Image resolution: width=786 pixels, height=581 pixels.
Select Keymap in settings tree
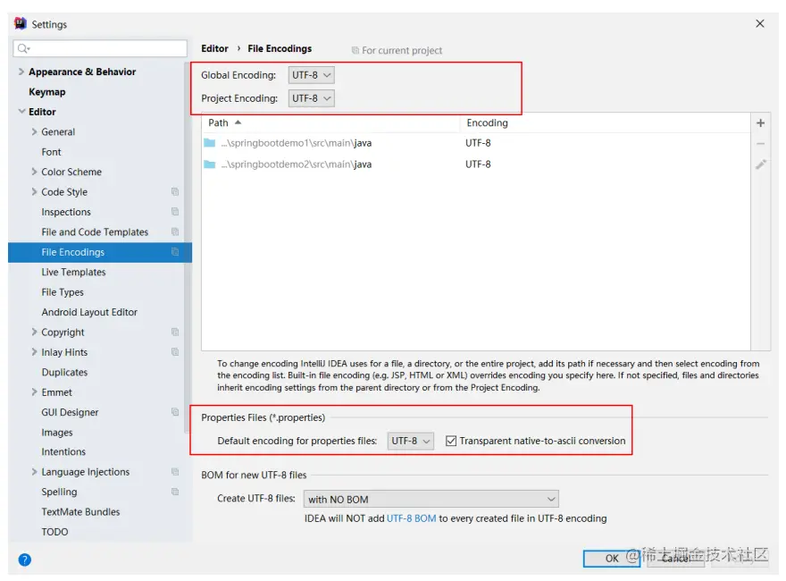(47, 92)
